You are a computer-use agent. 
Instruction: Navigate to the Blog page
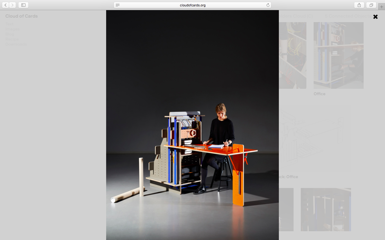[x=10, y=34]
